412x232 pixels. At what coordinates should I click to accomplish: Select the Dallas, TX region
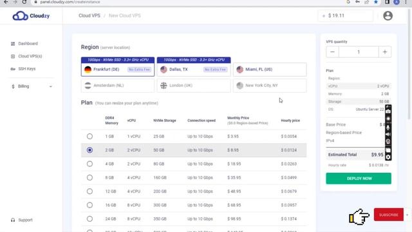(194, 70)
